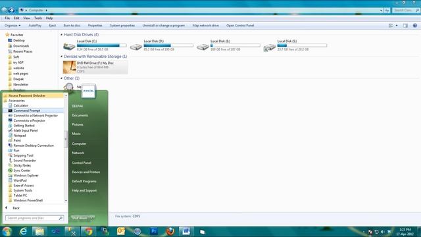Viewport: 421px width, 237px height.
Task: Open Remote Desktop Connection
Action: pos(34,145)
